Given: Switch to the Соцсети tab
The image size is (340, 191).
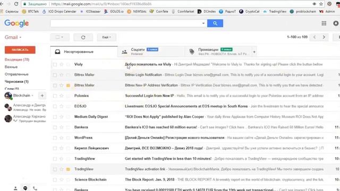Looking at the screenshot, I should coord(151,52).
